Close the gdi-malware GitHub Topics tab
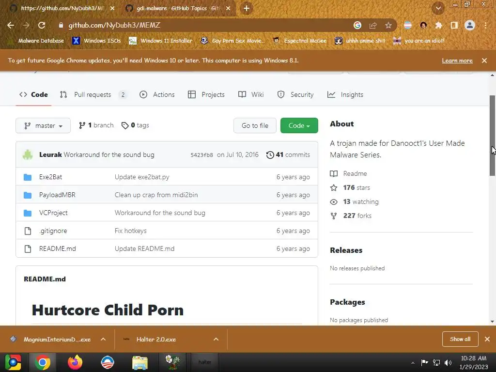The image size is (496, 372). click(x=228, y=8)
